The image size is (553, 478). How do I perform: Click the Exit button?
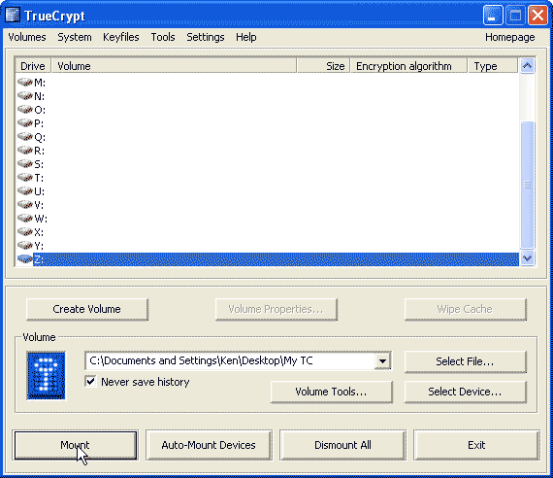click(476, 445)
